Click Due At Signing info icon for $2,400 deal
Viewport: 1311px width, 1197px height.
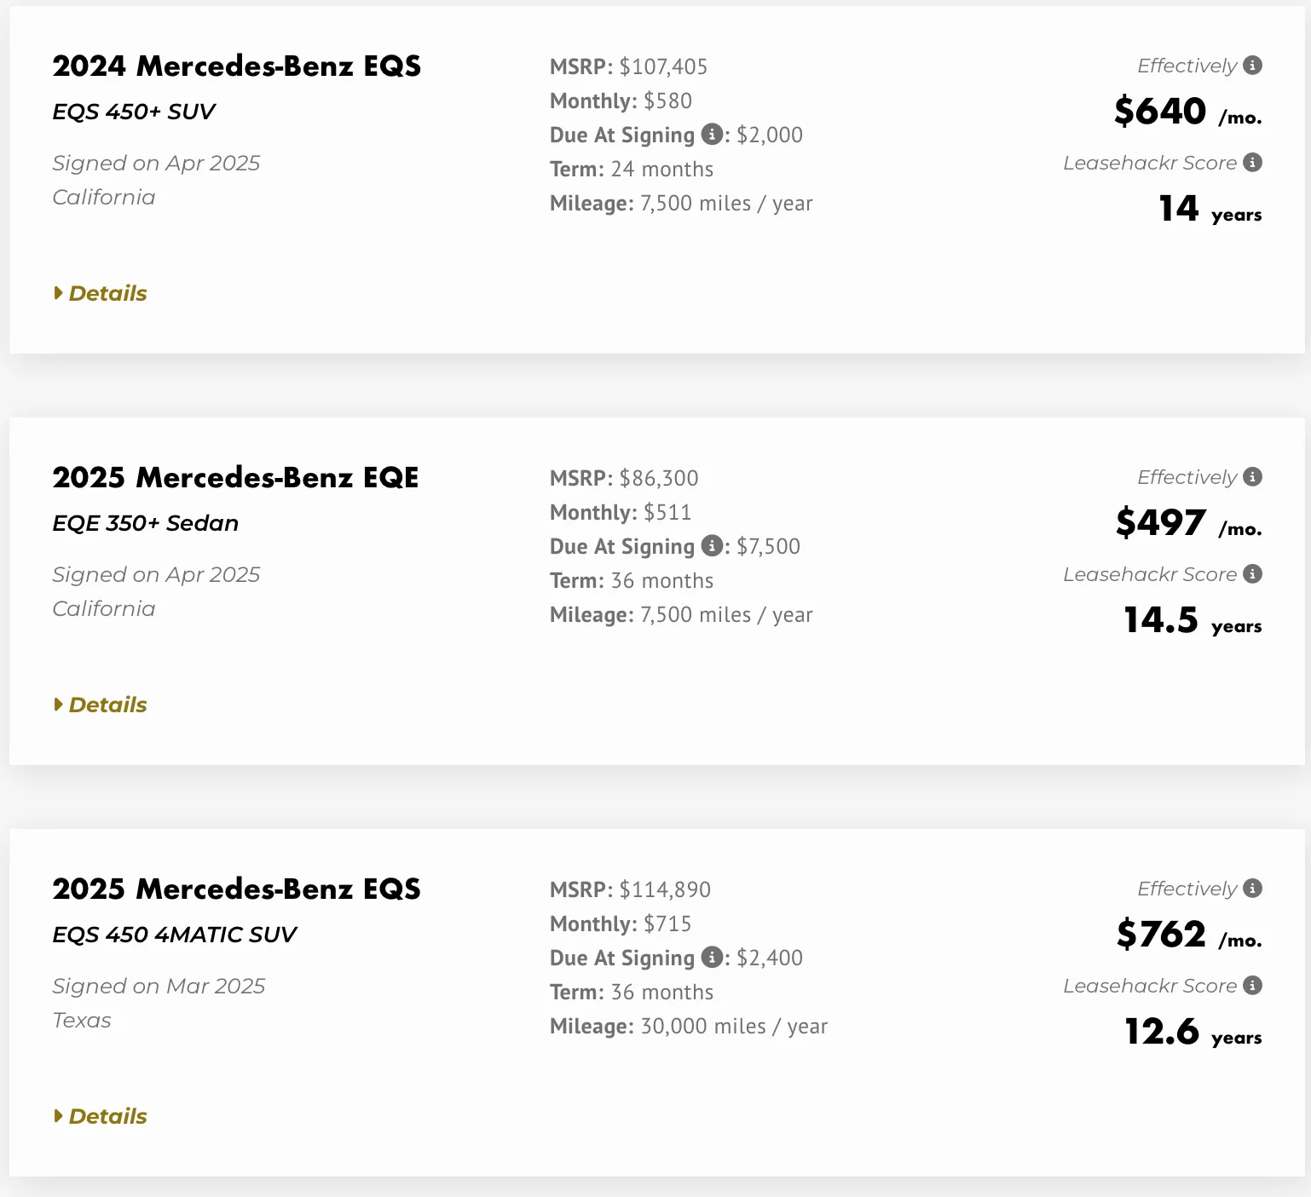pyautogui.click(x=712, y=957)
